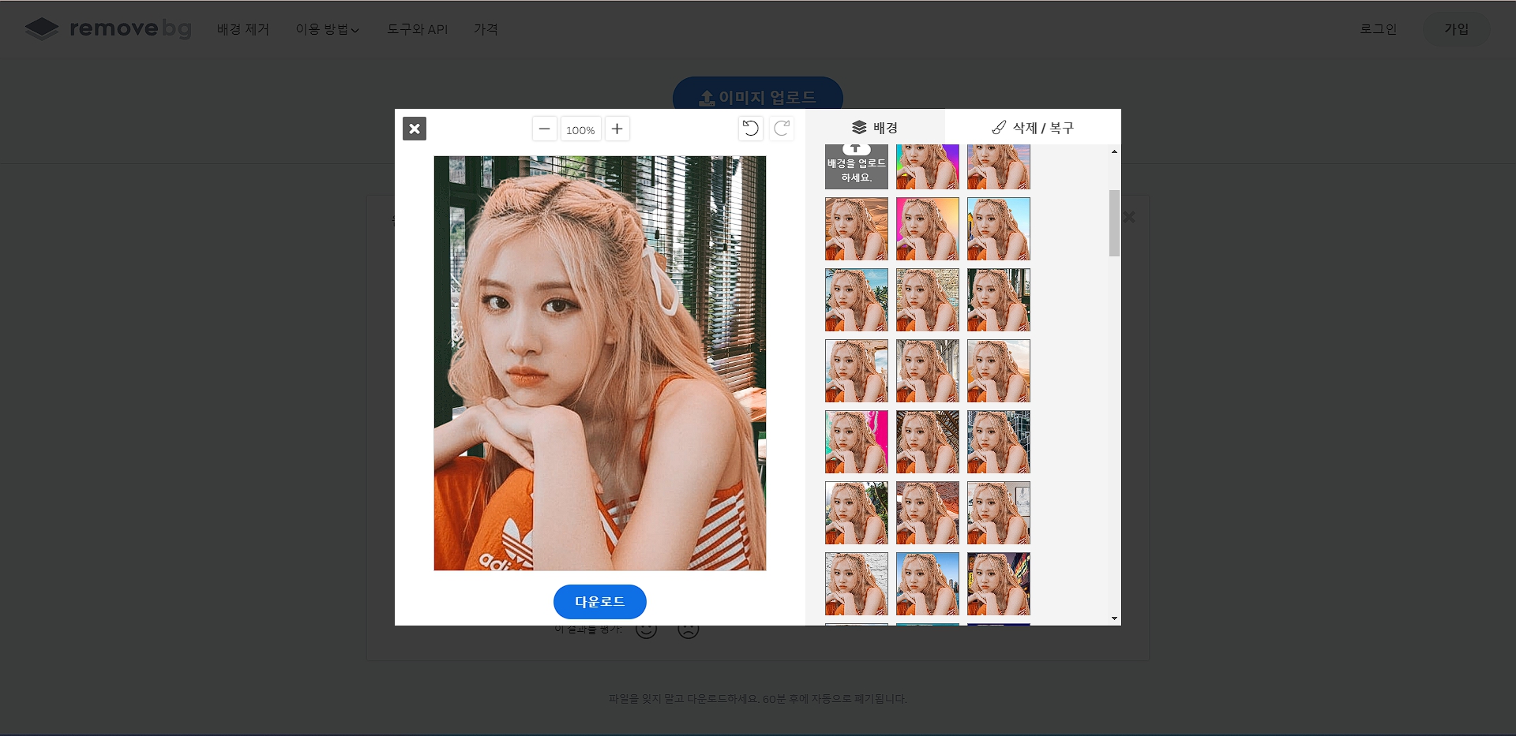Click the edited portrait preview image
Viewport: 1516px width, 736px height.
(x=600, y=363)
